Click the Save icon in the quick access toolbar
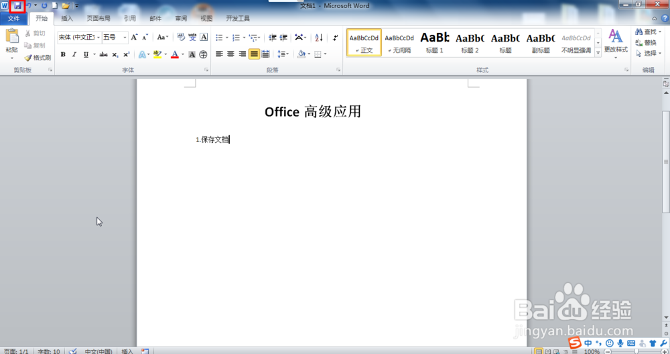This screenshot has height=354, width=670. click(17, 5)
